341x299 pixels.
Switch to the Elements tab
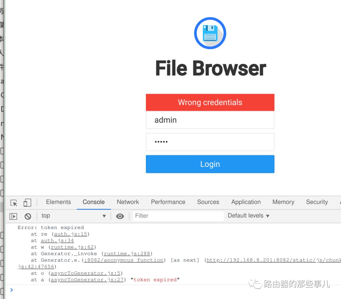(58, 202)
